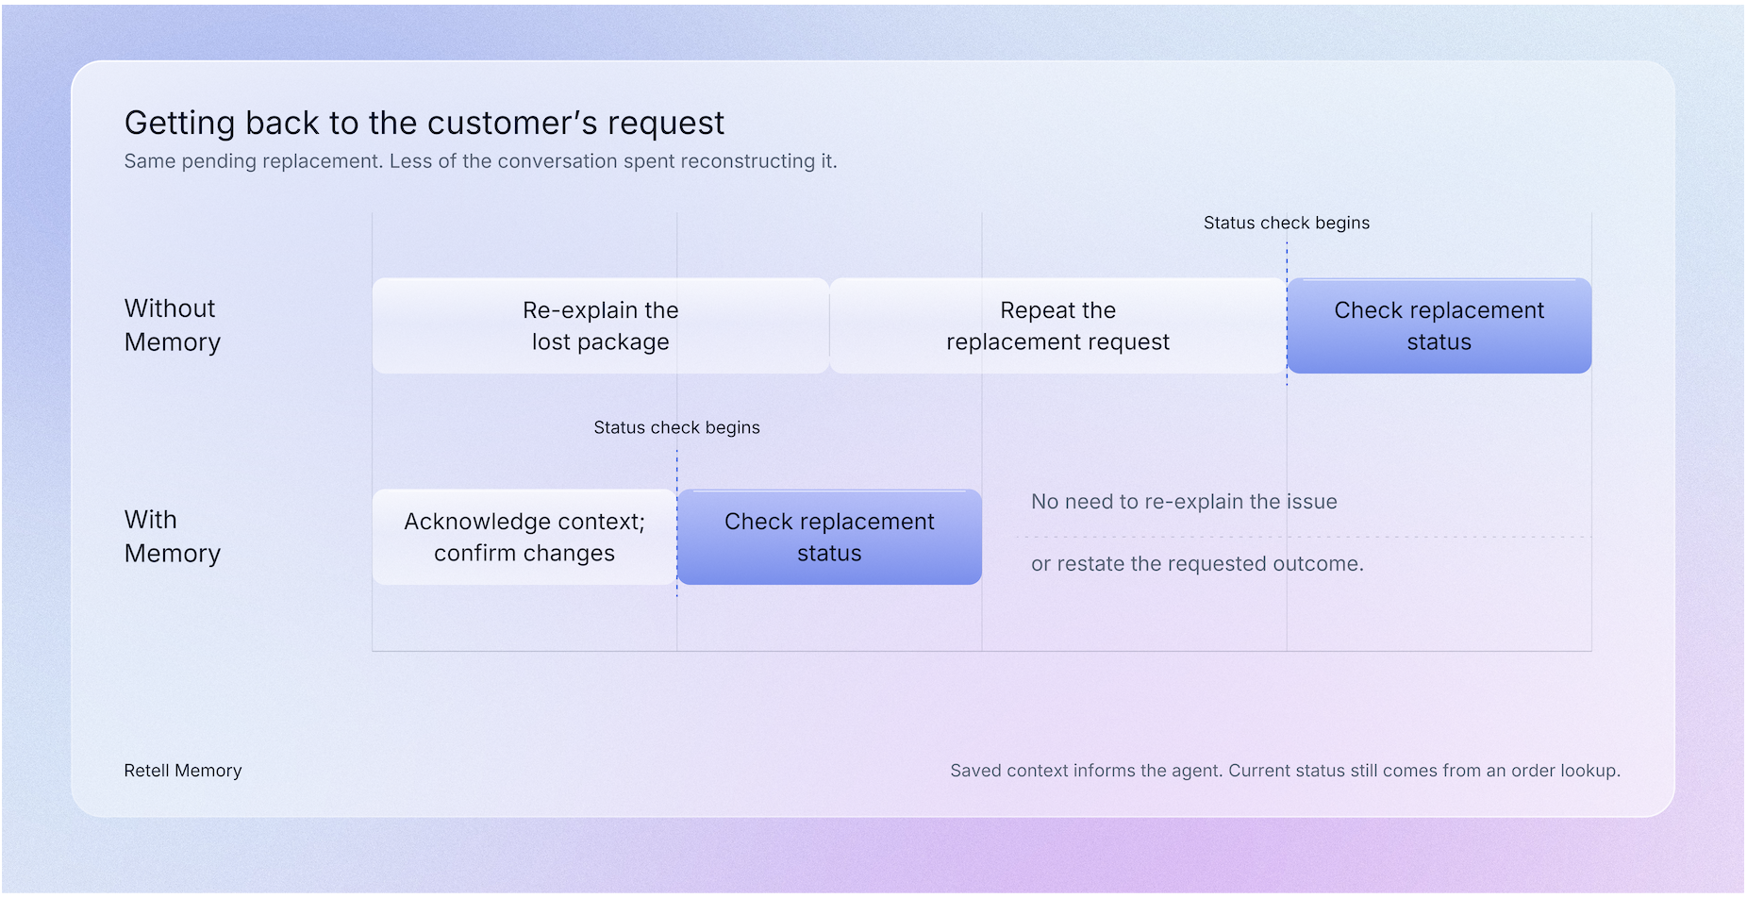Click the 'Without Memory' row label

(173, 325)
